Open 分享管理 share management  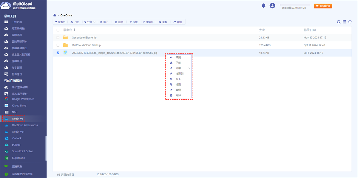pos(17,67)
